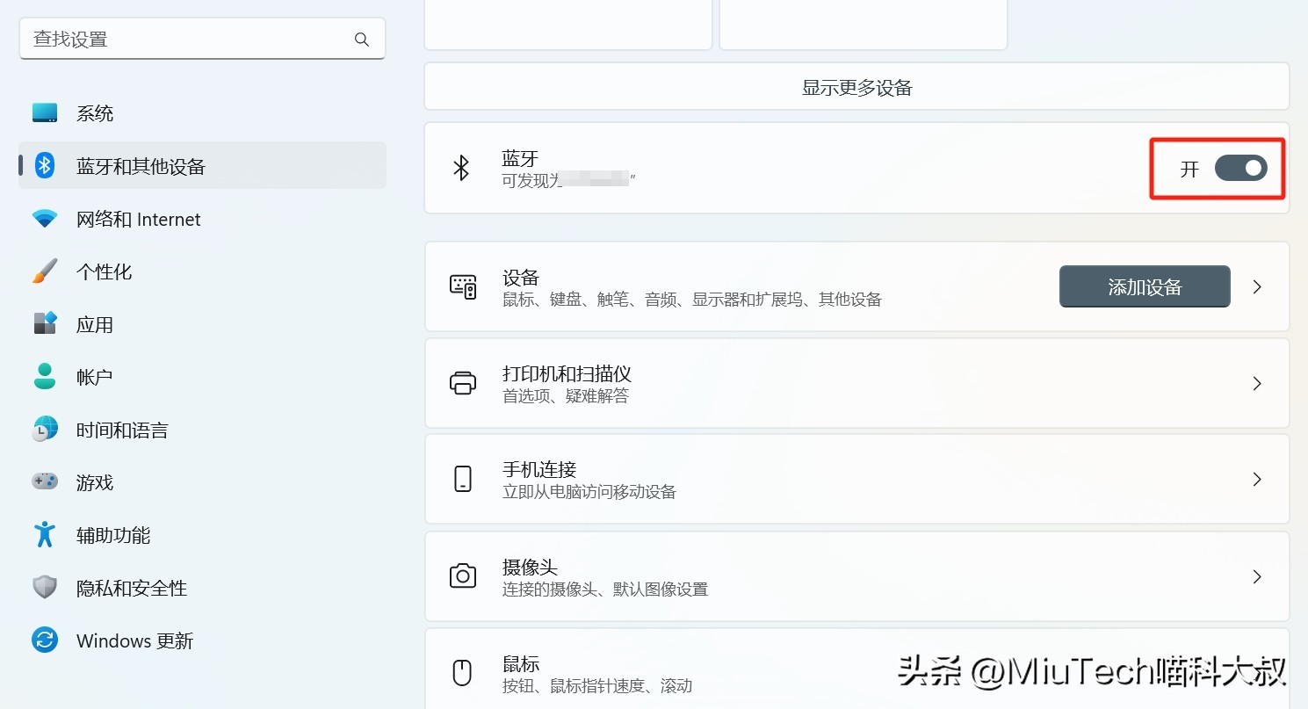
Task: Expand 打印机和扫描仪 with its chevron
Action: coord(1257,383)
